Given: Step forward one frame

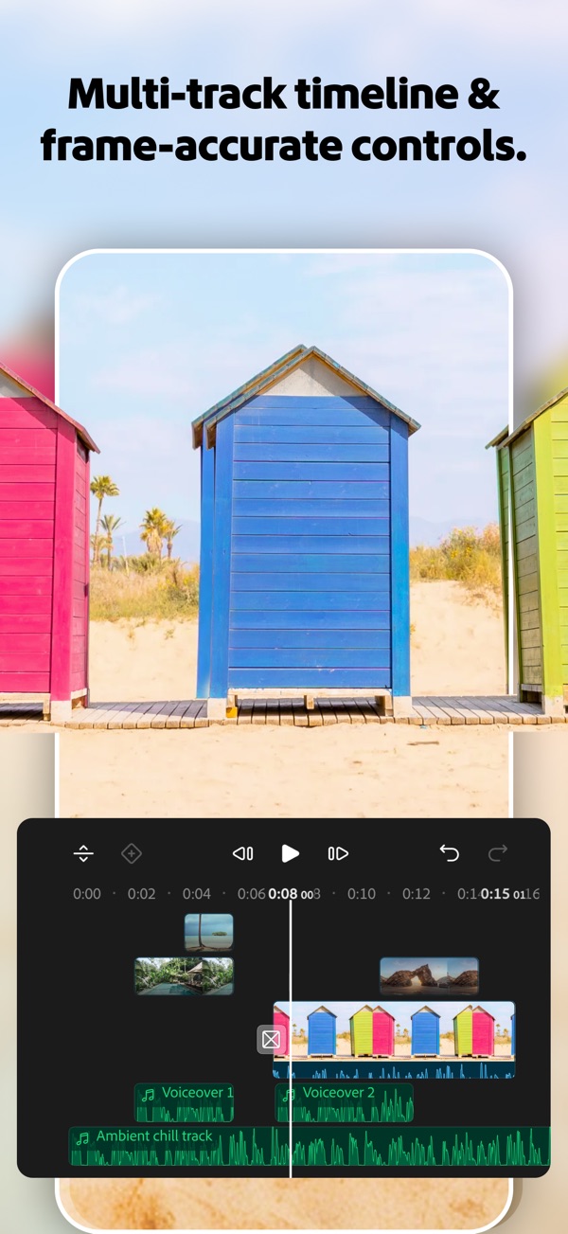Looking at the screenshot, I should click(338, 853).
